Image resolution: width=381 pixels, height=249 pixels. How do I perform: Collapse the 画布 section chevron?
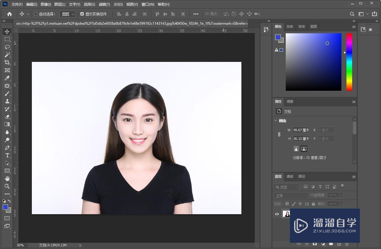click(276, 120)
